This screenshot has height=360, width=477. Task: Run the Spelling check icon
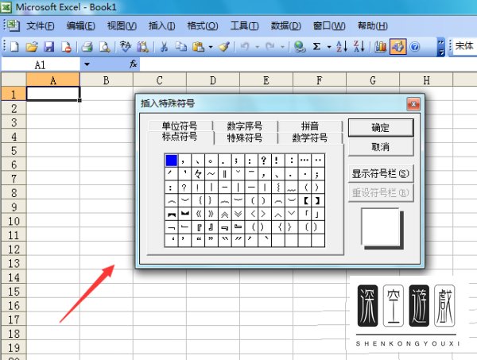[125, 47]
